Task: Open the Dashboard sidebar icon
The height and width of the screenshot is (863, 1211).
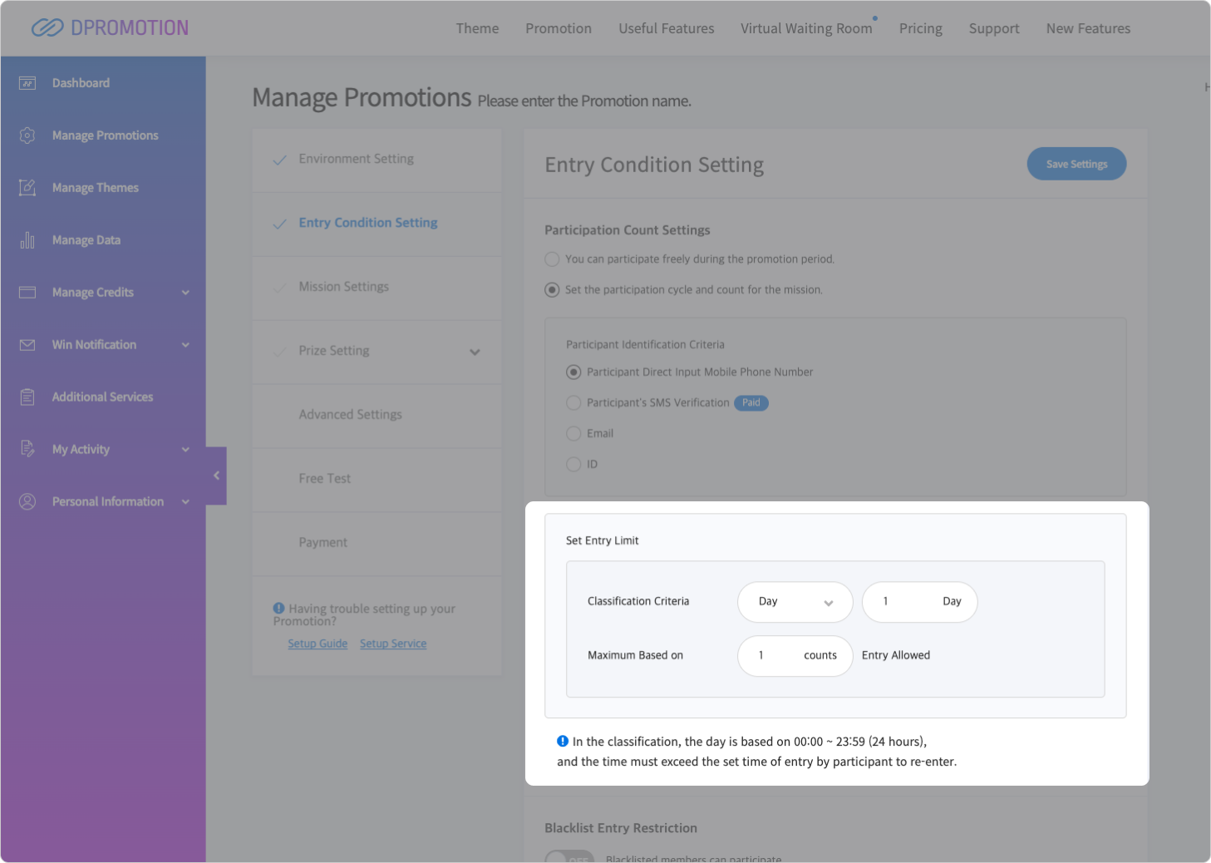Action: pos(27,83)
